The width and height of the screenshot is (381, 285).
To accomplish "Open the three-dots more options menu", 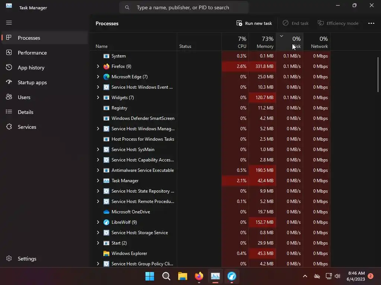I will pos(371,23).
